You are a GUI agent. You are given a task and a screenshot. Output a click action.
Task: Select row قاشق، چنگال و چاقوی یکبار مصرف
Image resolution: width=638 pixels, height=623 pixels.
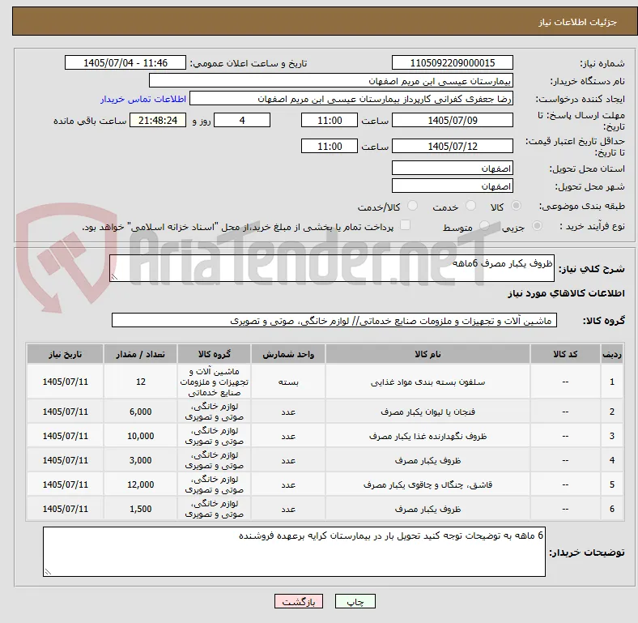(x=325, y=484)
